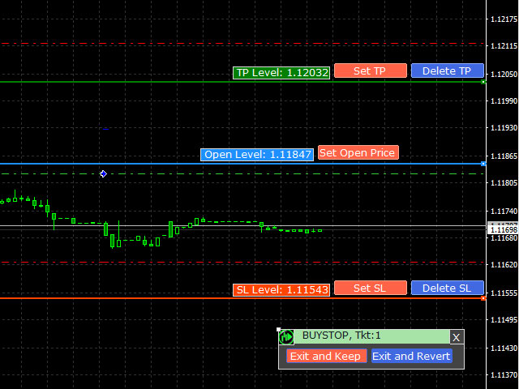Click the 1.12175 price axis label
This screenshot has width=519, height=389.
pos(504,19)
